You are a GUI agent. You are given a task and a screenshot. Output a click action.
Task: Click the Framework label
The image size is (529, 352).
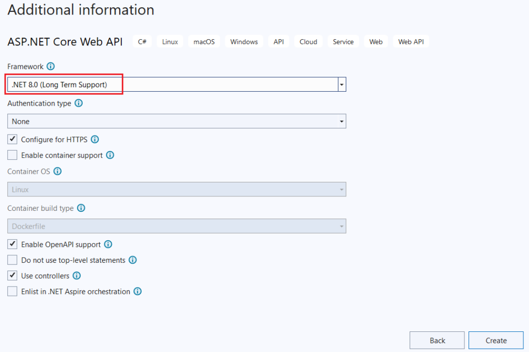click(x=25, y=66)
